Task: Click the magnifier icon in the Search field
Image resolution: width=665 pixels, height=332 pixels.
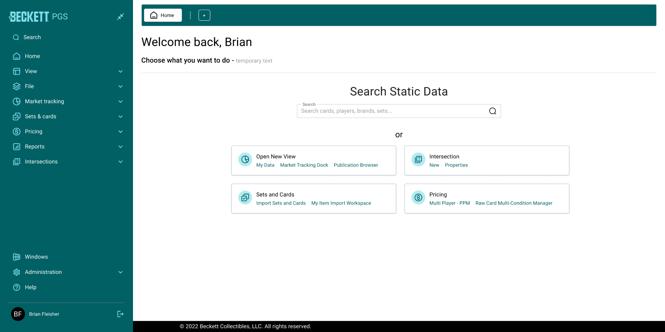Action: click(x=493, y=111)
